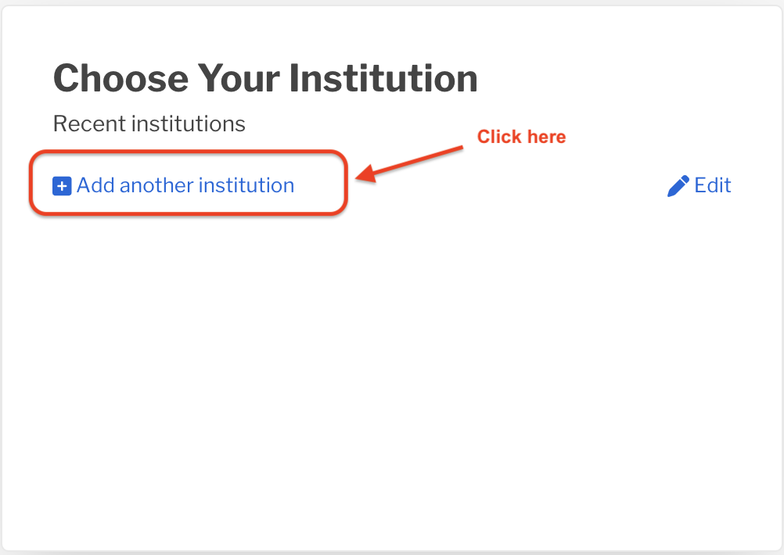Click the Choose Your Institution heading
Screen dimensions: 784x555
[265, 79]
